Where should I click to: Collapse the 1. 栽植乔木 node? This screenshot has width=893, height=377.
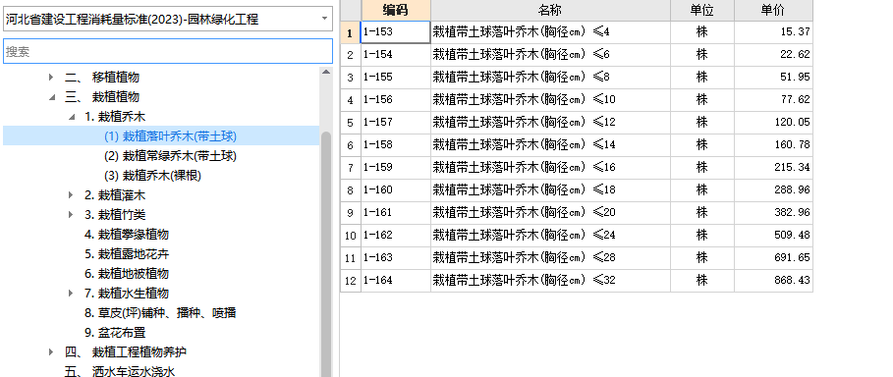click(71, 117)
